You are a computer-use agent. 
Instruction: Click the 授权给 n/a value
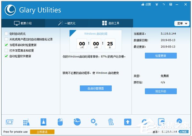pyautogui.click(x=163, y=82)
